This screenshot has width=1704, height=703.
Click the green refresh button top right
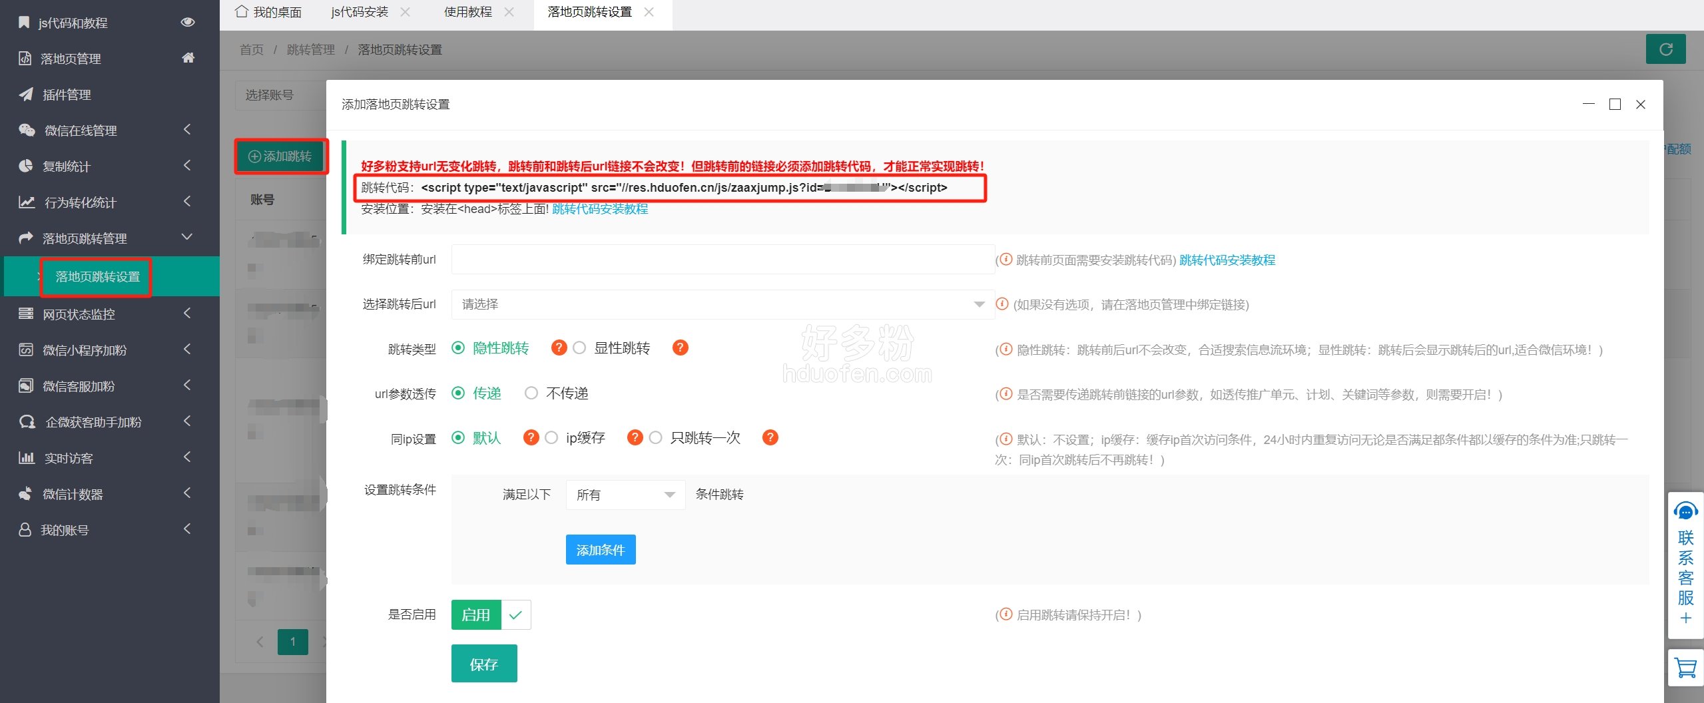point(1665,49)
